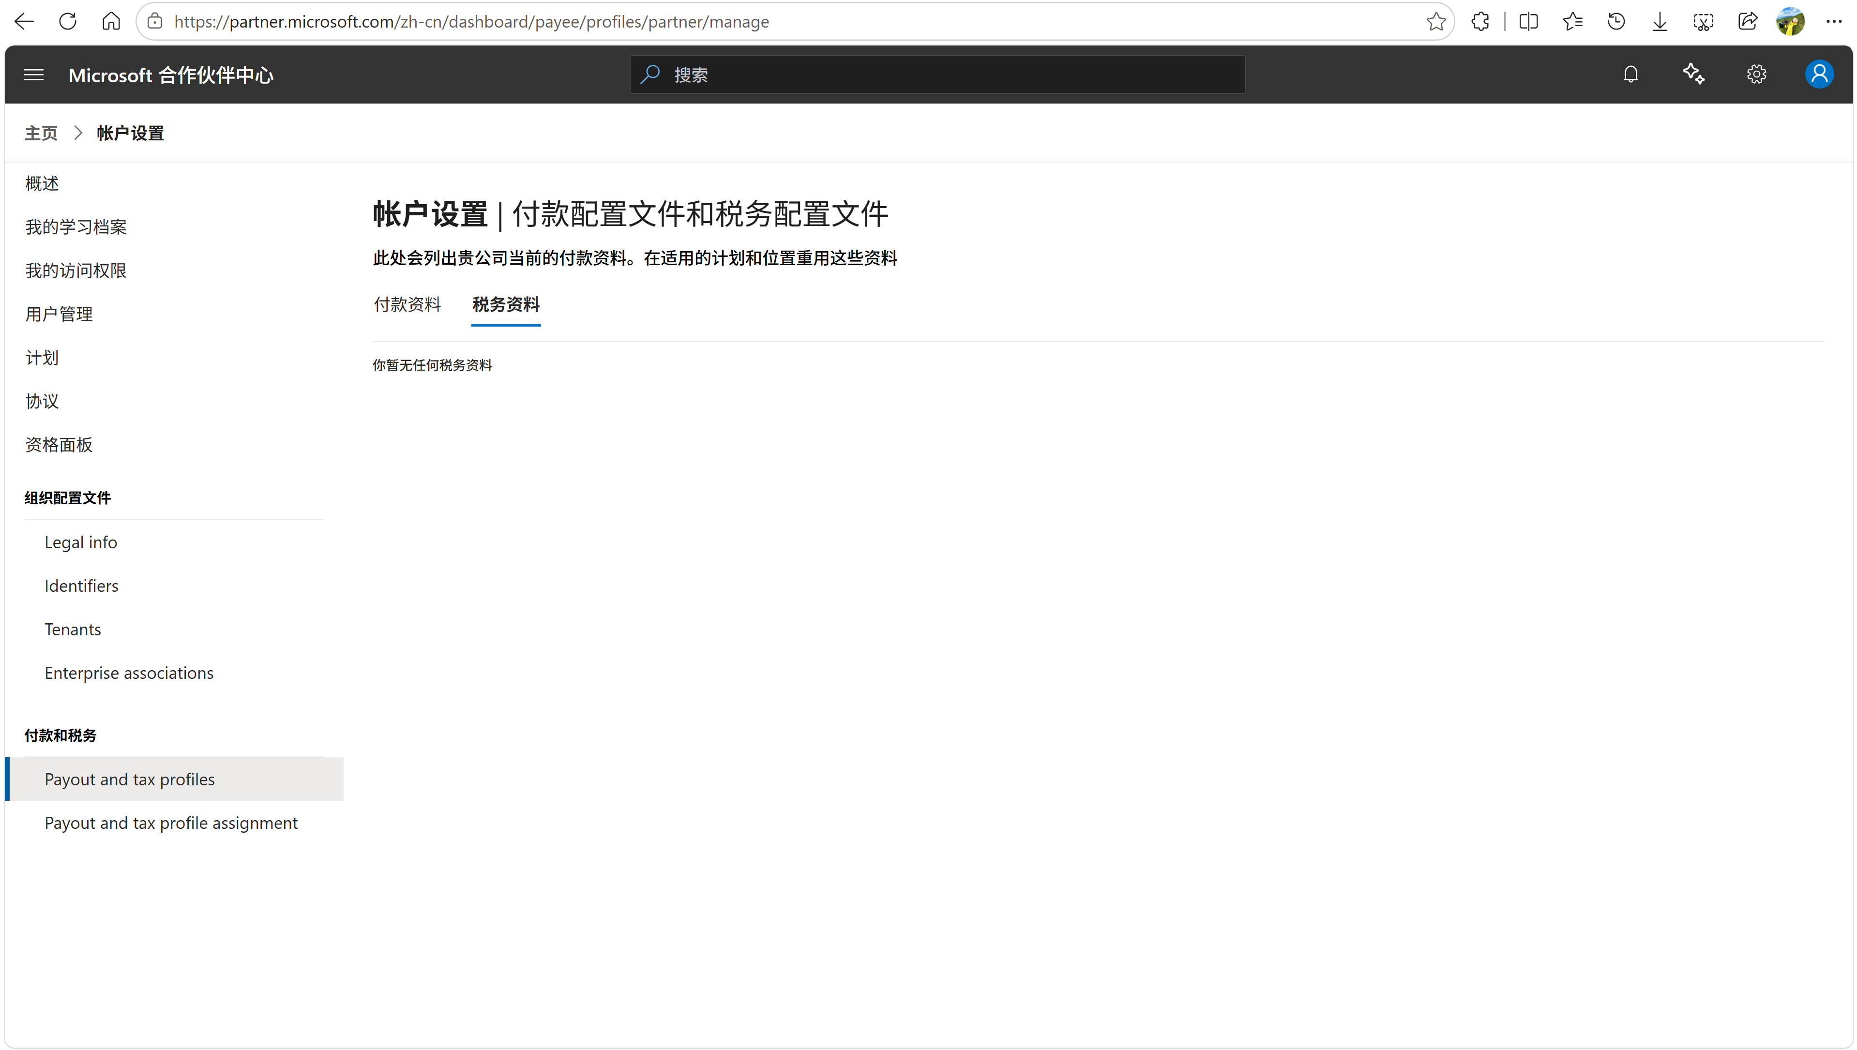Open the Partner Center hamburger navigation menu
This screenshot has height=1050, width=1857.
click(x=34, y=75)
